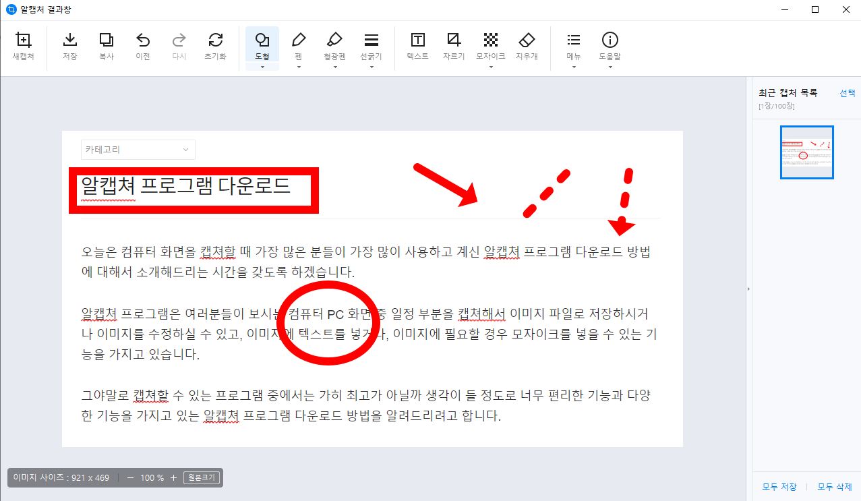This screenshot has height=501, width=861.
Task: Select the Eraser (지우개) tool
Action: 527,46
